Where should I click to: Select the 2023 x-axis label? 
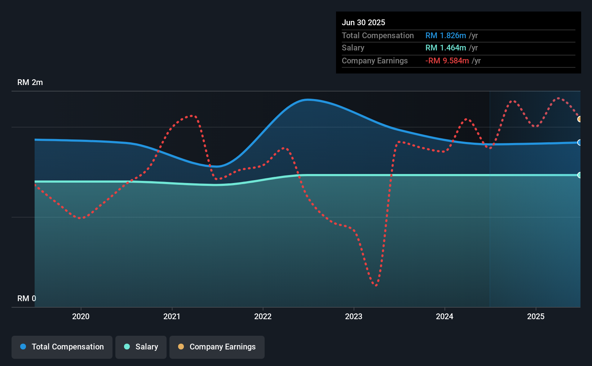coord(354,316)
